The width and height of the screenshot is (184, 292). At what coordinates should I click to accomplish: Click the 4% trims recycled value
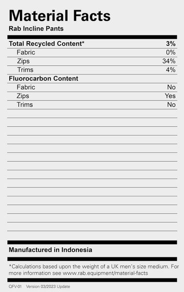click(171, 70)
